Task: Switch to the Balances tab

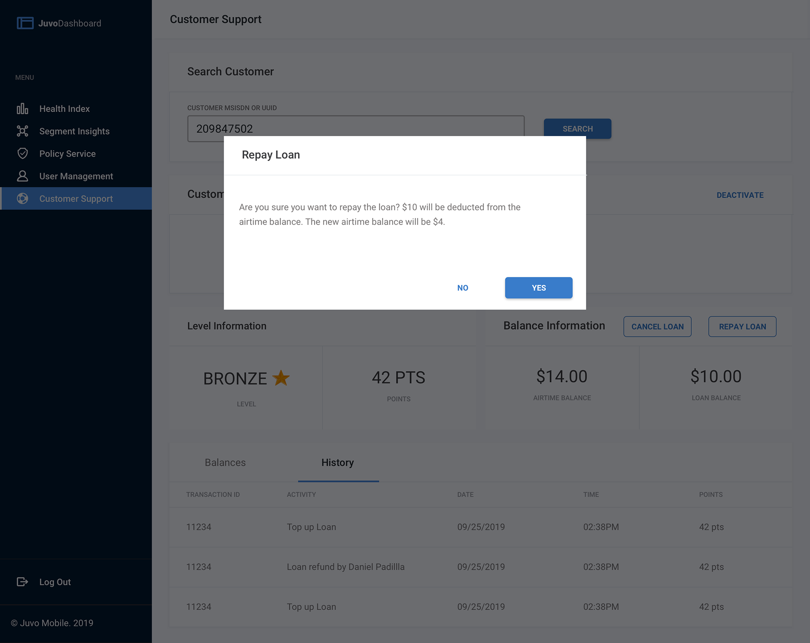Action: pyautogui.click(x=225, y=463)
